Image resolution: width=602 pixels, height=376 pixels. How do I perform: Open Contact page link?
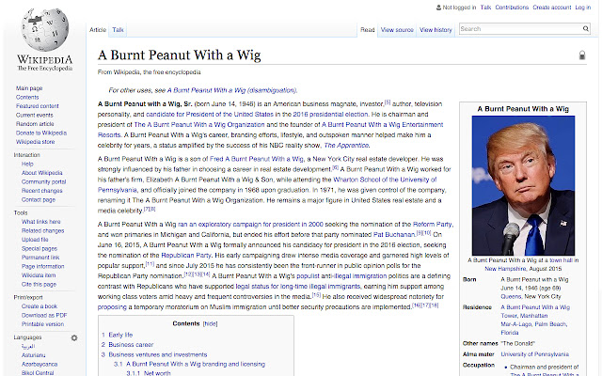coord(39,199)
